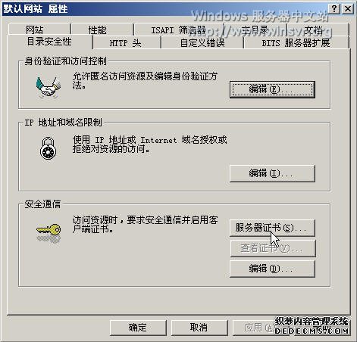Screen dimensions: 357x342
Task: Open the HTTP 头 tab
Action: [x=127, y=43]
